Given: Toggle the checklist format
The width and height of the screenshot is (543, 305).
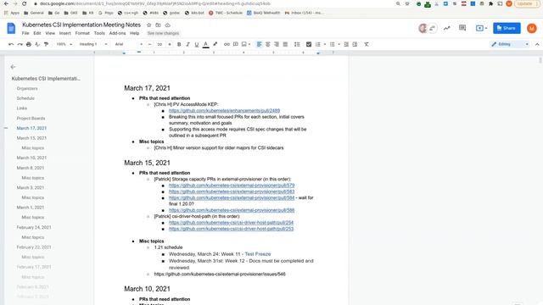Looking at the screenshot, I should [309, 44].
